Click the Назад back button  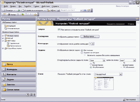click(11, 14)
